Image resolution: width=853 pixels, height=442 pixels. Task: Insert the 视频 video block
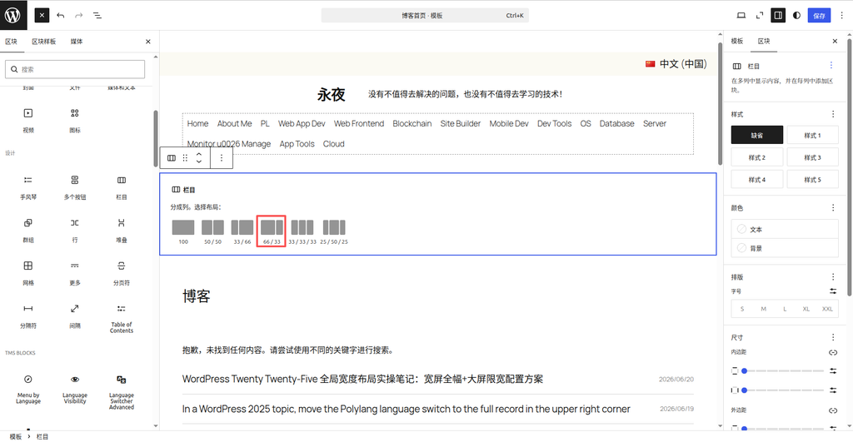tap(28, 120)
